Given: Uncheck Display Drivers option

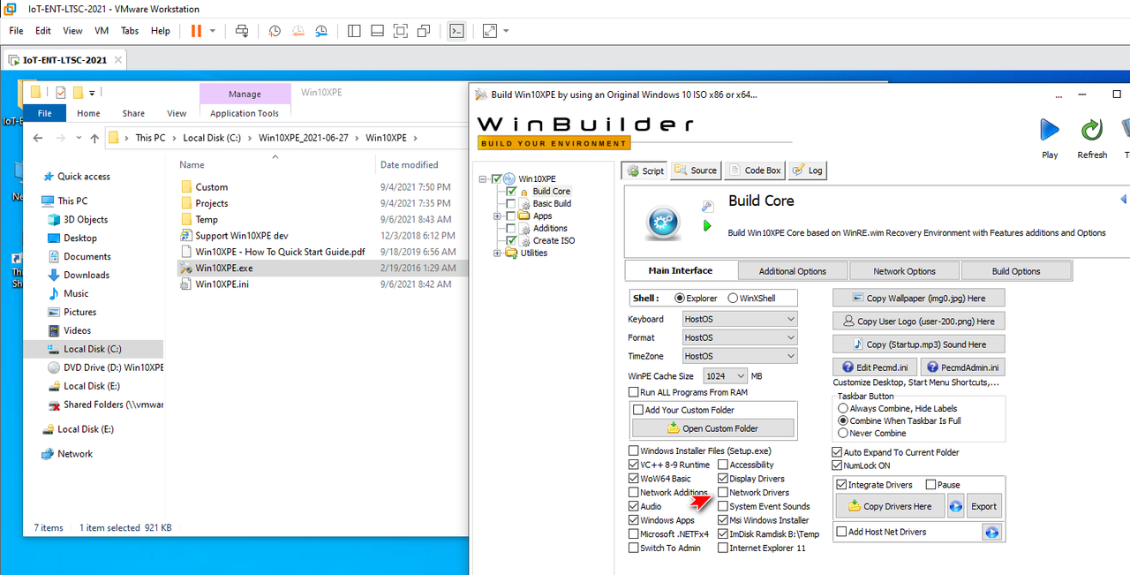Looking at the screenshot, I should (x=723, y=479).
